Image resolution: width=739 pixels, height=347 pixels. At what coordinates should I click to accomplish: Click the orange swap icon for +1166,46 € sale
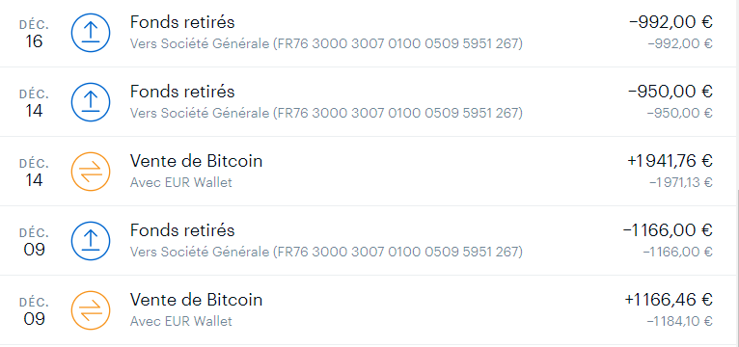coord(91,310)
